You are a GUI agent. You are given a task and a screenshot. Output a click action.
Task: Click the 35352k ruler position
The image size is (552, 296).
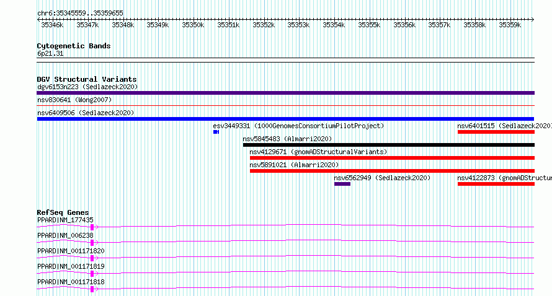point(264,25)
